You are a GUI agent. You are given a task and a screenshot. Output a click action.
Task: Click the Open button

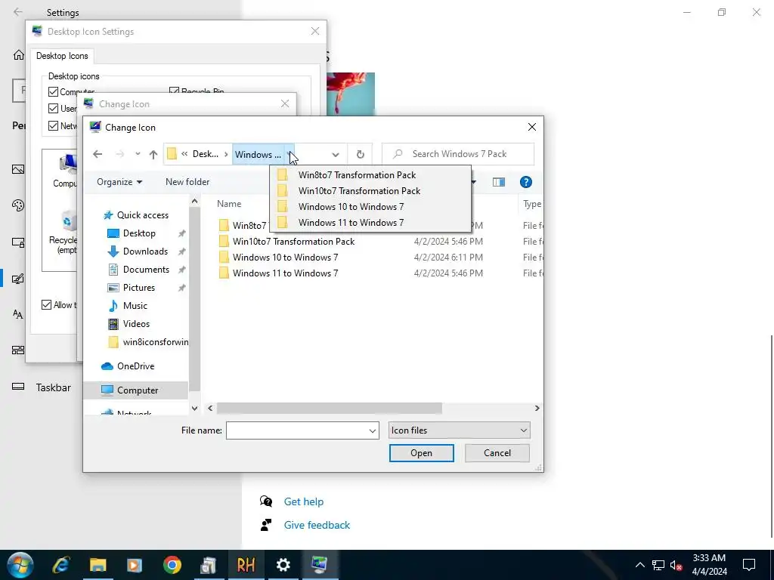[421, 453]
